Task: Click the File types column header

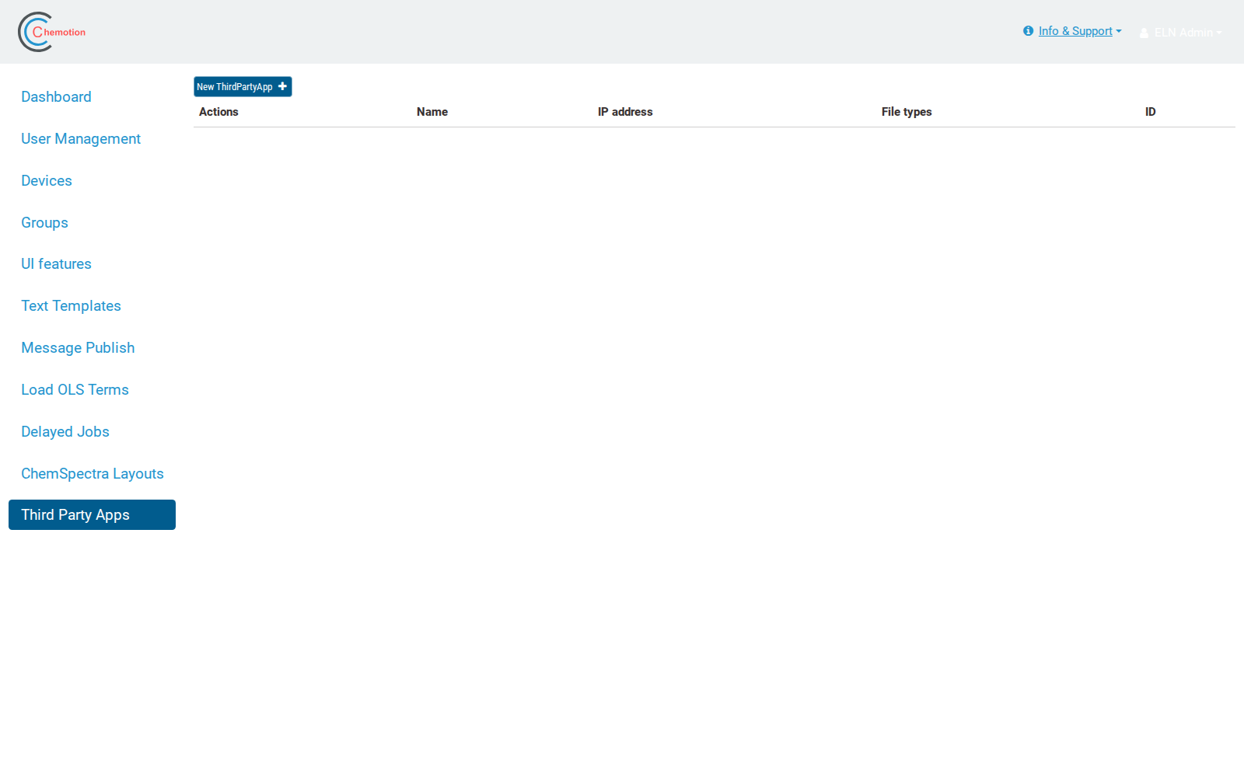Action: pyautogui.click(x=907, y=112)
